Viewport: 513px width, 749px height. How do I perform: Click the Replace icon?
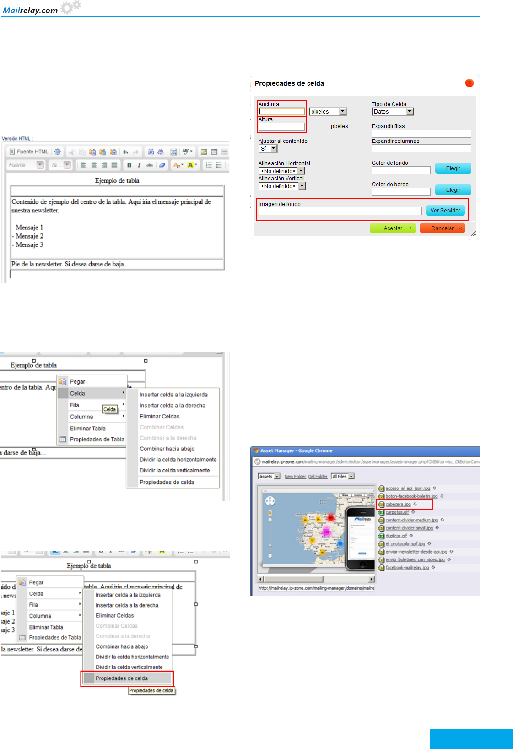tap(161, 152)
